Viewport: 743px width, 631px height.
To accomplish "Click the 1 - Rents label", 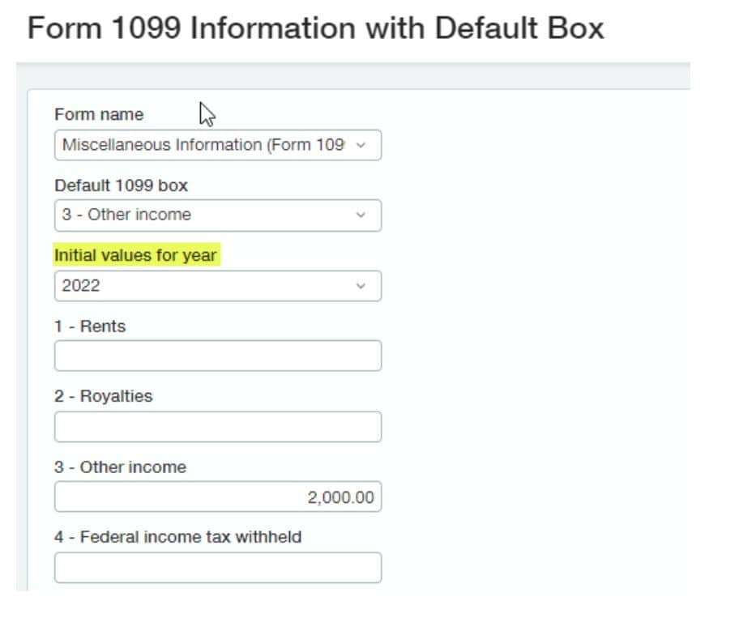I will 89,326.
